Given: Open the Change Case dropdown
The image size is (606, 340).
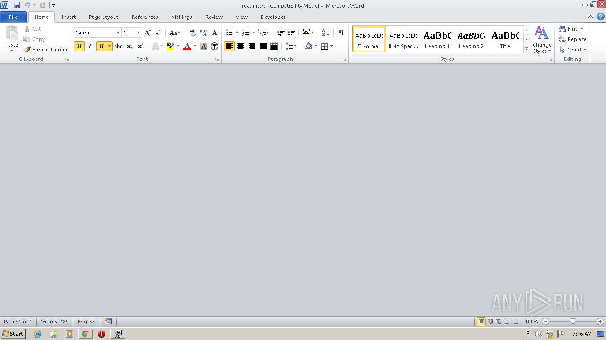Looking at the screenshot, I should 175,33.
